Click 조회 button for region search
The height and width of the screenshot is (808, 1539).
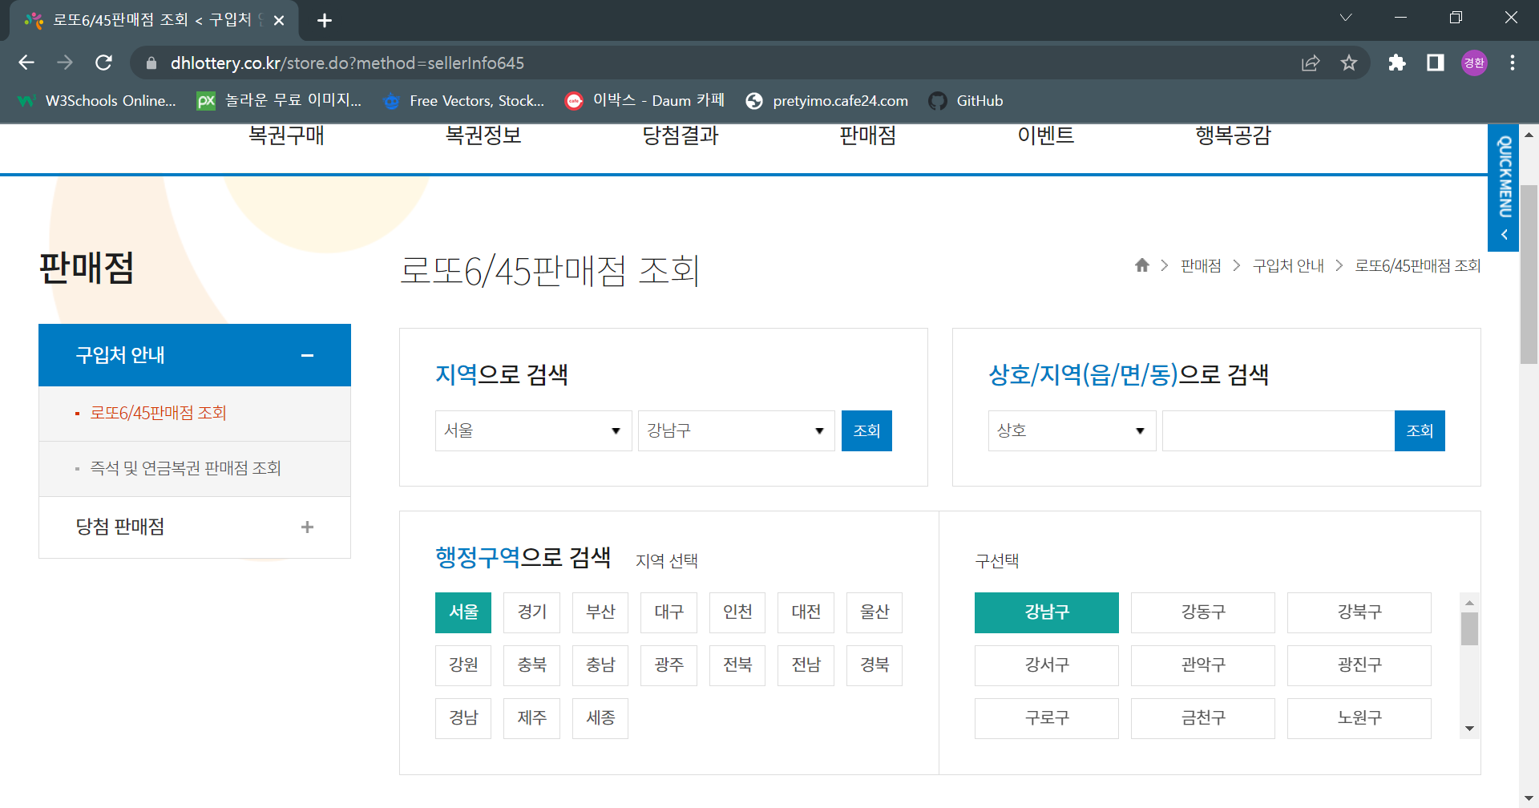[x=866, y=430]
